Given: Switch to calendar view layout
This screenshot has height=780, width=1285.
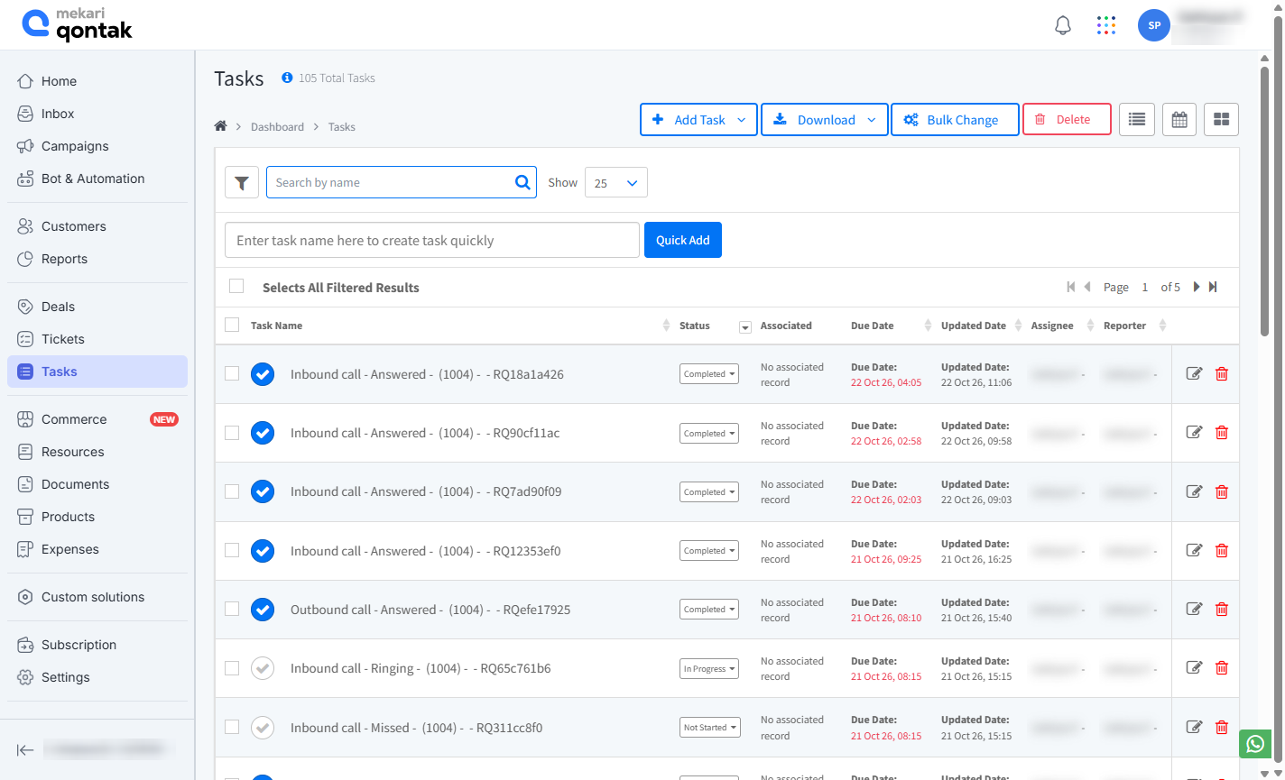Looking at the screenshot, I should [x=1179, y=119].
